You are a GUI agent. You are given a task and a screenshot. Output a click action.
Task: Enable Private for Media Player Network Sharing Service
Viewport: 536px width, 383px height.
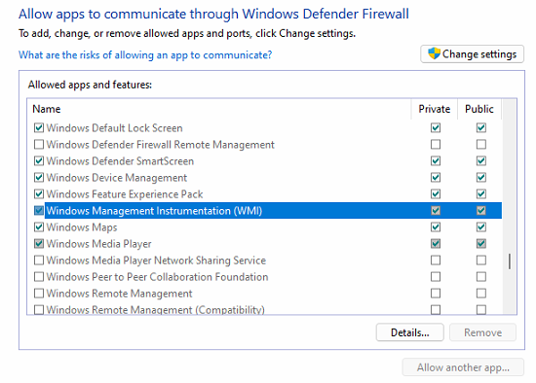436,261
